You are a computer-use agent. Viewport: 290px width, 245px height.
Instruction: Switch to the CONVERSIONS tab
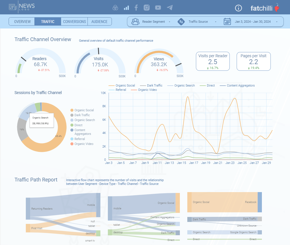pos(74,21)
